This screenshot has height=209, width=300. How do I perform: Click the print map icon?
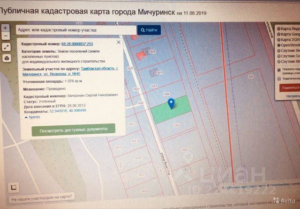[x=6, y=58]
